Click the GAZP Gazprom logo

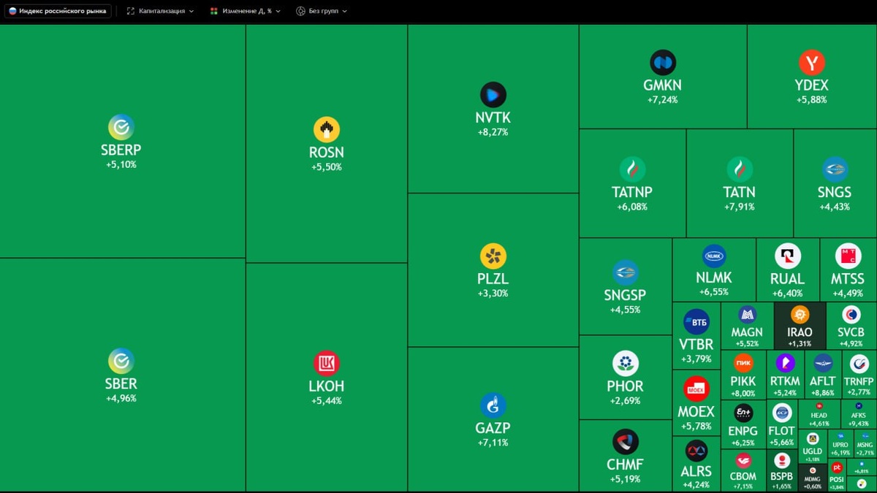(493, 405)
